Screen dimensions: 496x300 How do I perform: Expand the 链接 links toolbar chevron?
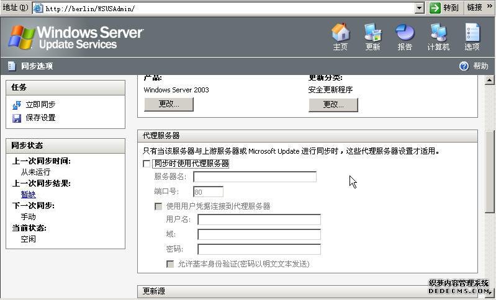489,6
